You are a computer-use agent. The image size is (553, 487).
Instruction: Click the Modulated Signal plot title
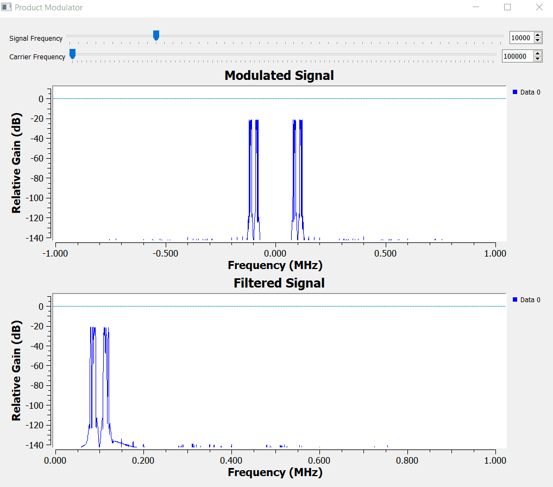click(x=279, y=76)
